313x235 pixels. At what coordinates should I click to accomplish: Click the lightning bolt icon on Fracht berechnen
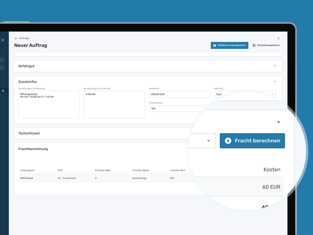[x=228, y=141]
